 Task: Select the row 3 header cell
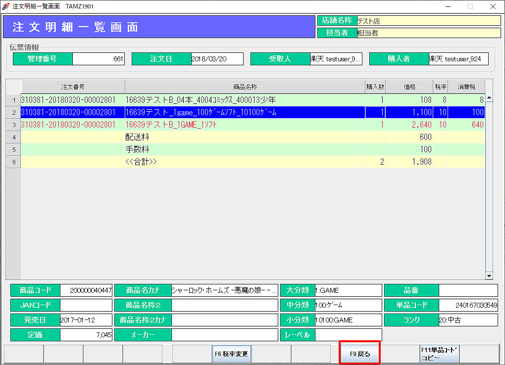(x=13, y=125)
